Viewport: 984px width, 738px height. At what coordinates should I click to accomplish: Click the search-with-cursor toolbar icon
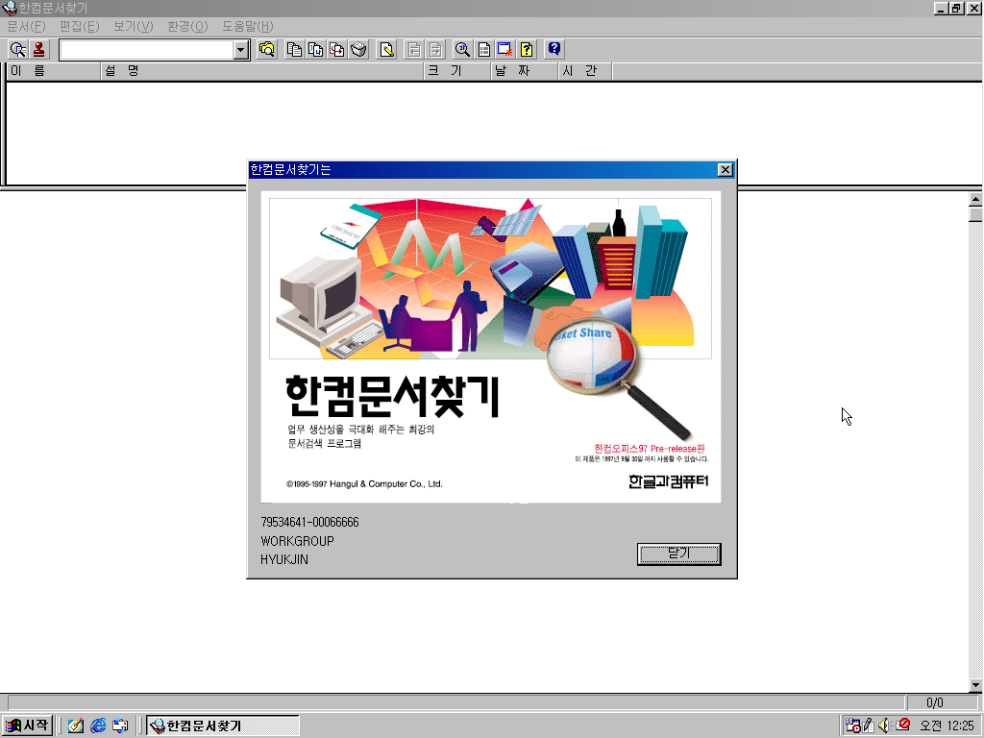18,50
